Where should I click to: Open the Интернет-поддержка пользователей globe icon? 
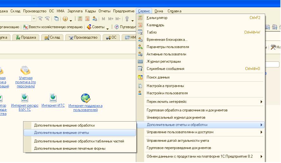[86, 98]
